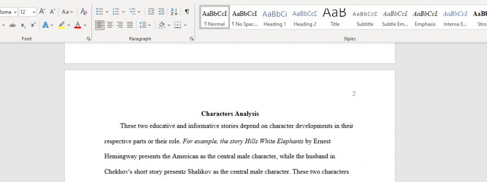Click italic text Hills White Elephants
The image size is (487, 182).
point(274,141)
